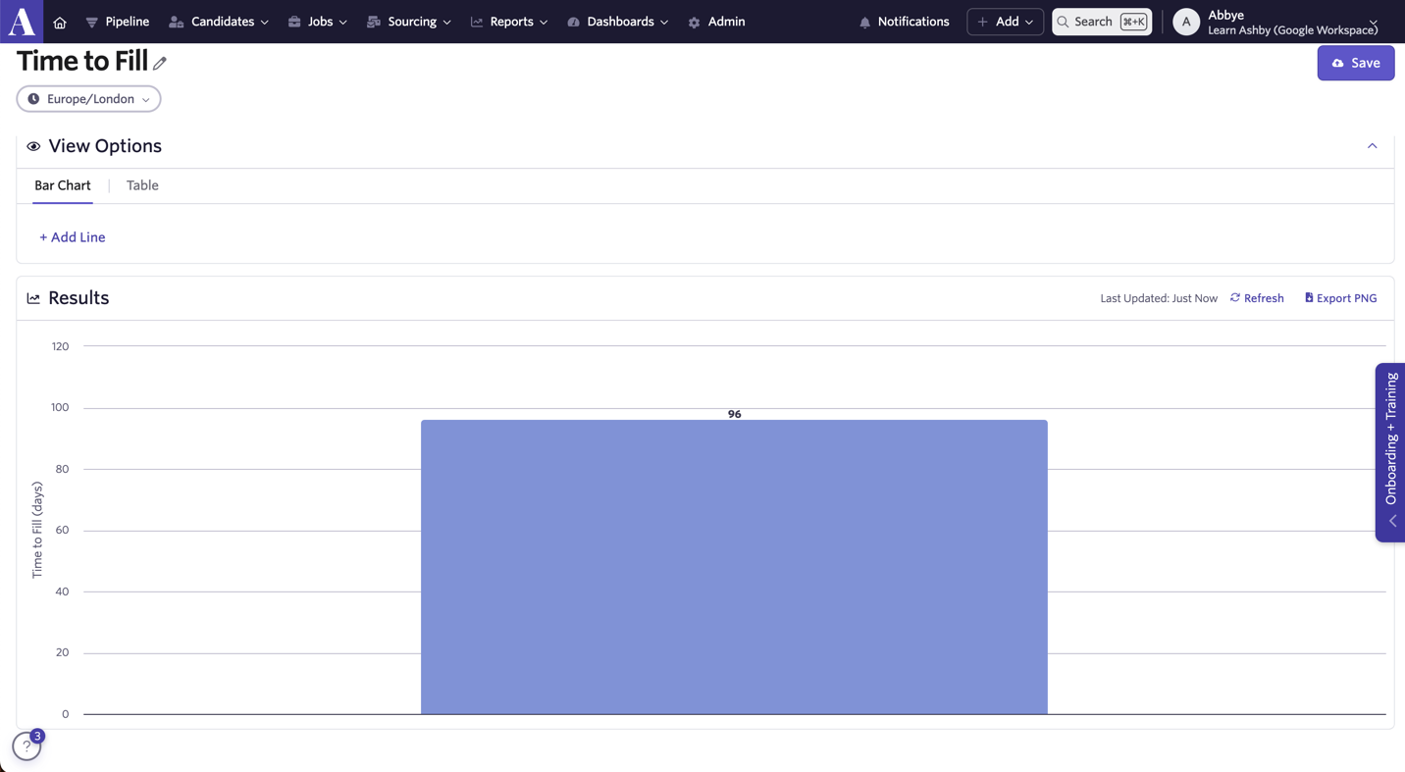Export the chart as PNG
1405x772 pixels.
click(1340, 298)
